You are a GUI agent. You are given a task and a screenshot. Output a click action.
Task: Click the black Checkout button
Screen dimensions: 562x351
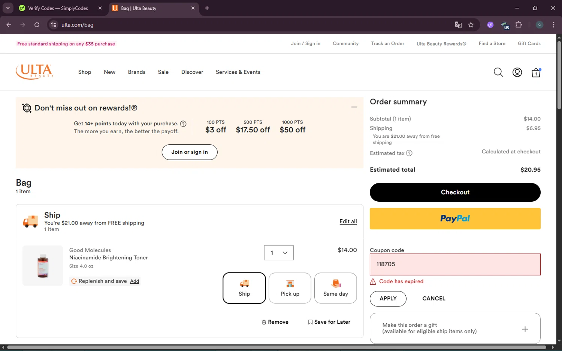(455, 192)
